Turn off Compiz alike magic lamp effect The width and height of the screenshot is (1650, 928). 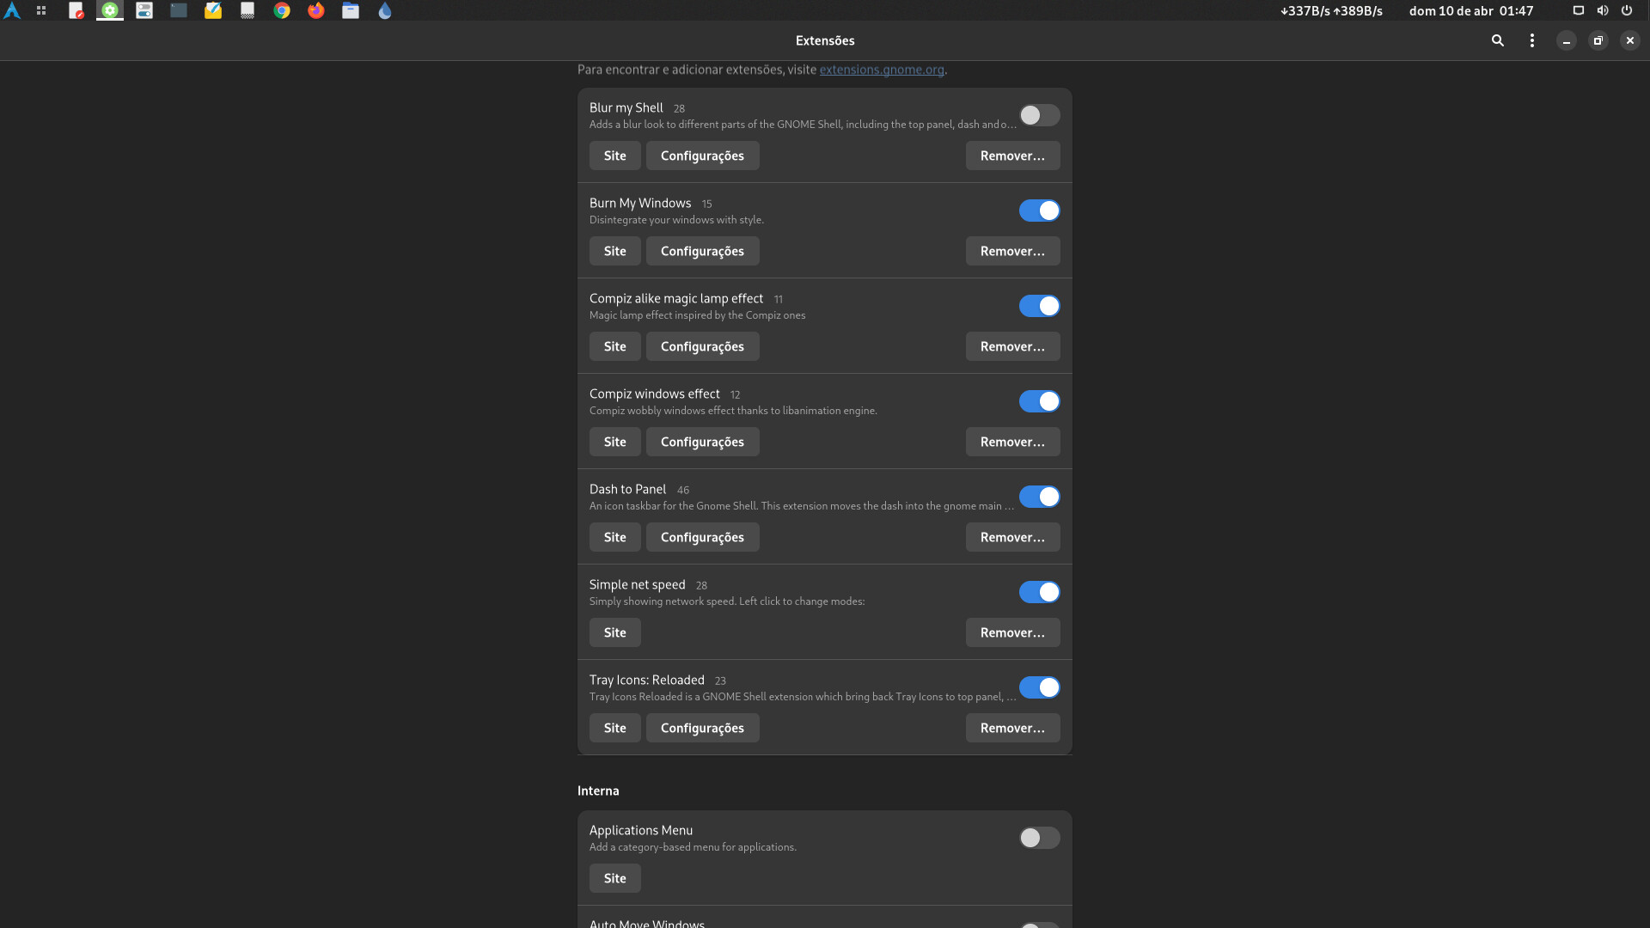click(x=1040, y=306)
